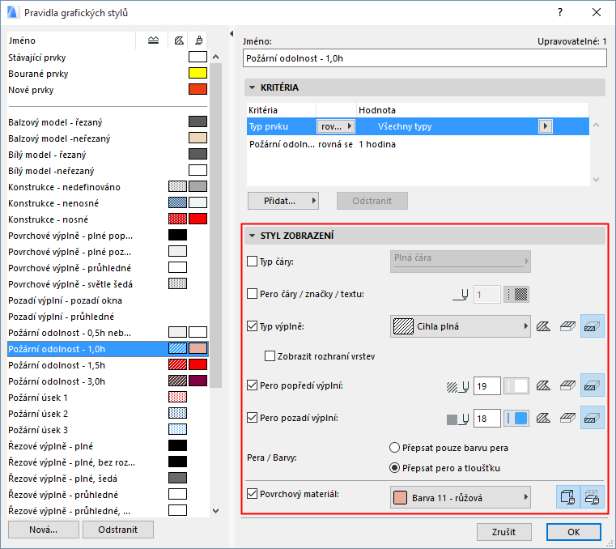This screenshot has height=549, width=616.
Task: Toggle drafting fill icon in Typ výplně row
Action: tap(543, 326)
